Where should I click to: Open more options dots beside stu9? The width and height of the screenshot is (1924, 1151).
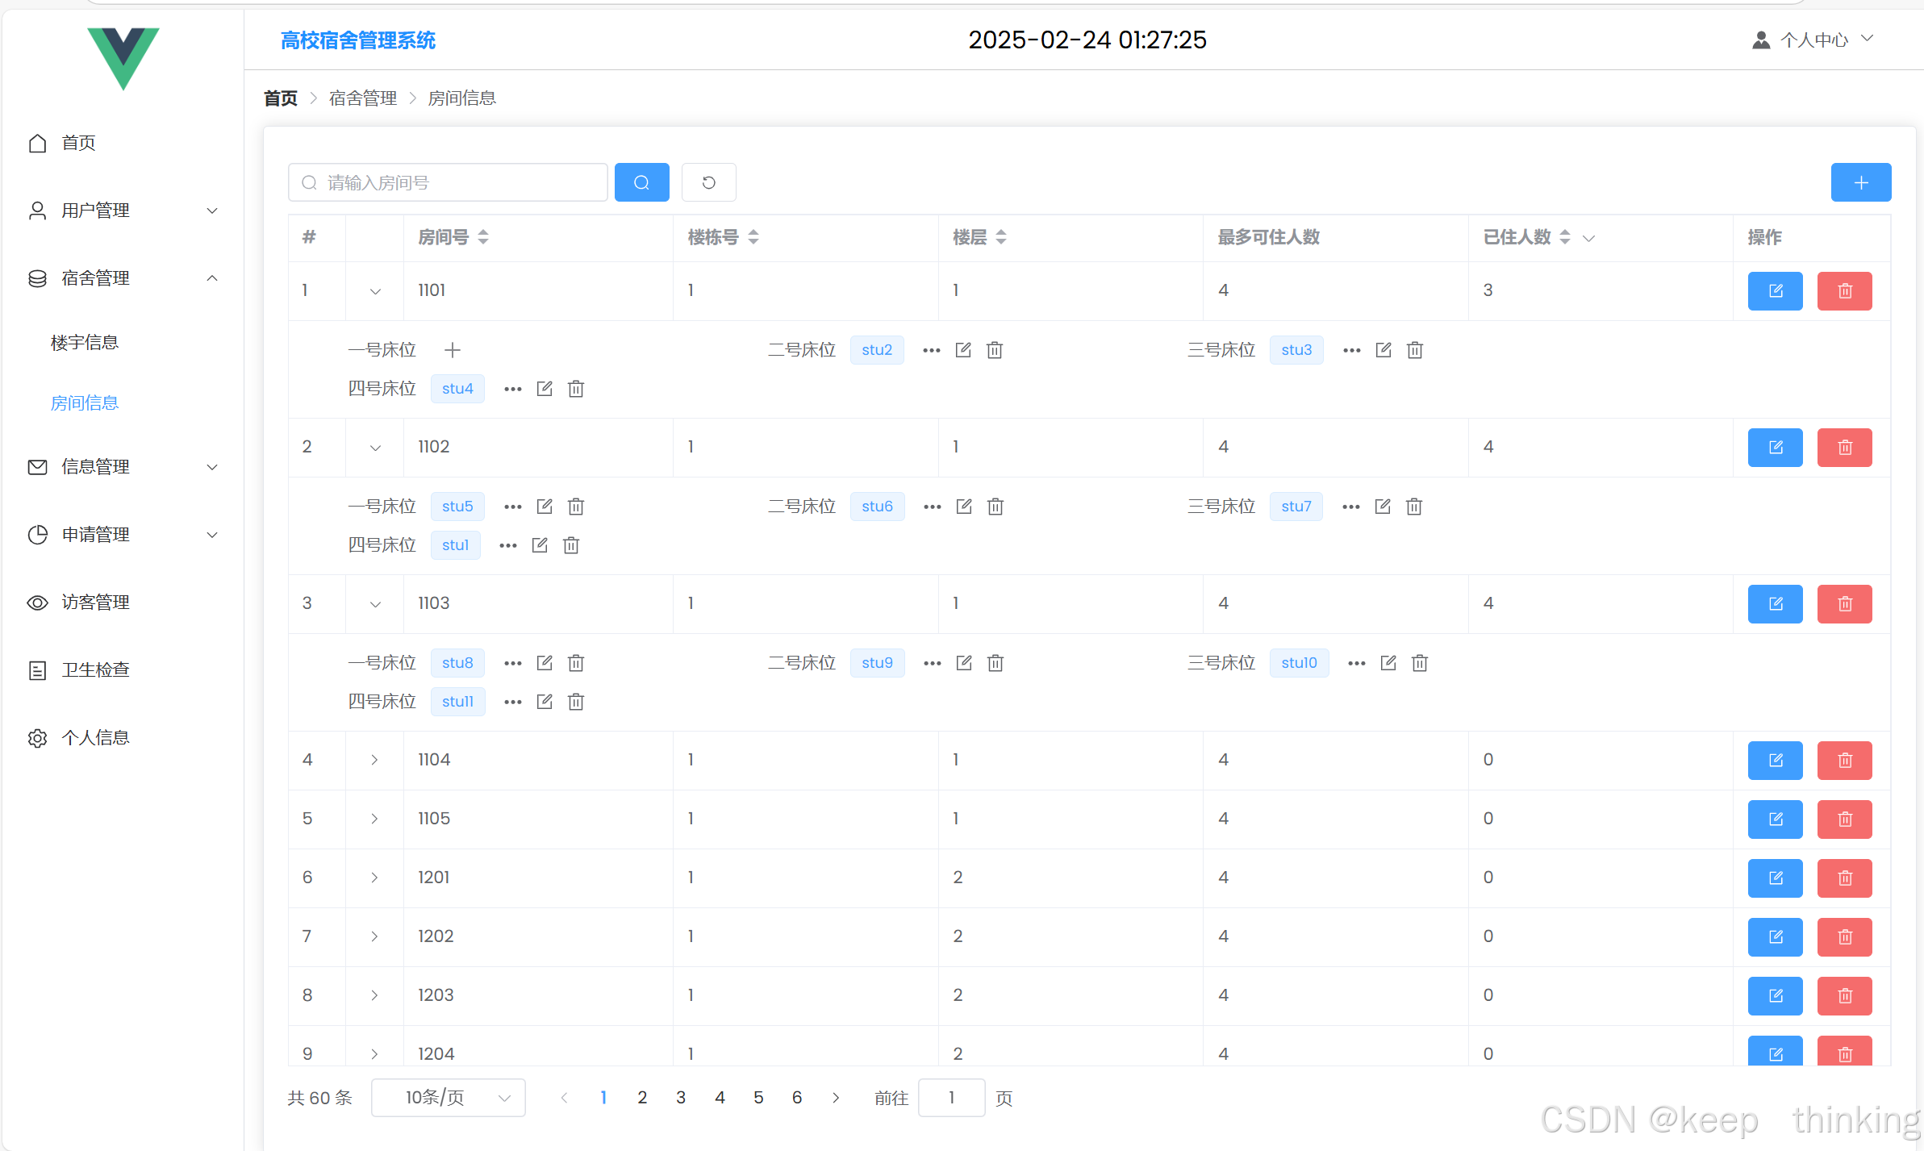pyautogui.click(x=933, y=663)
